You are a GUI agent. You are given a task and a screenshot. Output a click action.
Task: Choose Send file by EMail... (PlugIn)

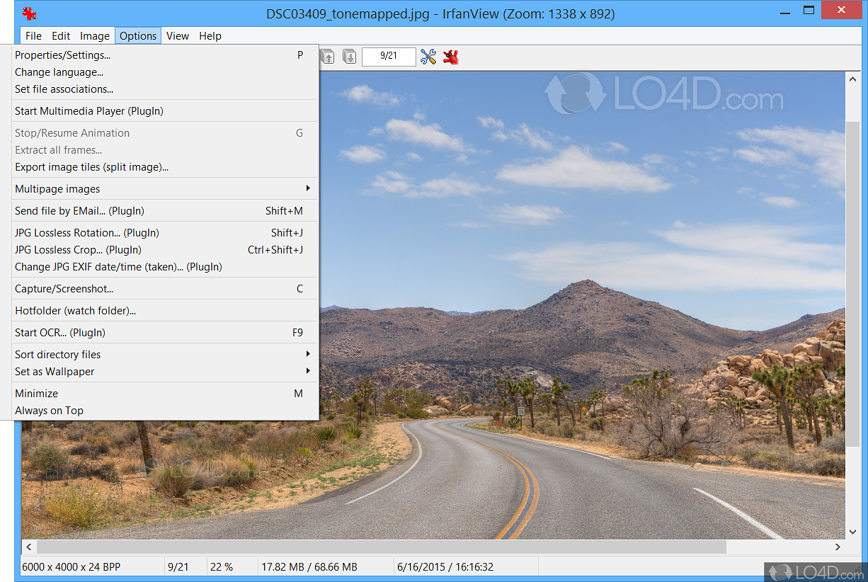(x=165, y=211)
